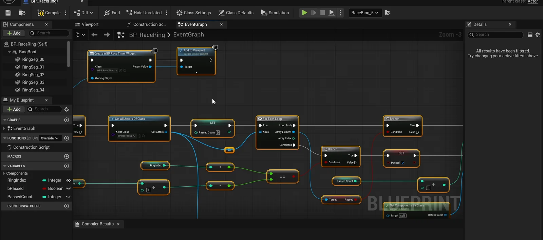The width and height of the screenshot is (543, 240).
Task: Open Class Defaults
Action: tap(236, 13)
